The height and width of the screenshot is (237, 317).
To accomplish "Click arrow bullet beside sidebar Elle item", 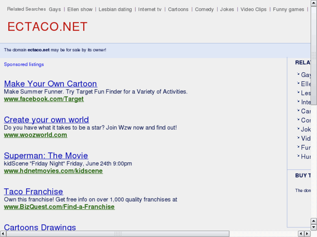I will 298,83.
